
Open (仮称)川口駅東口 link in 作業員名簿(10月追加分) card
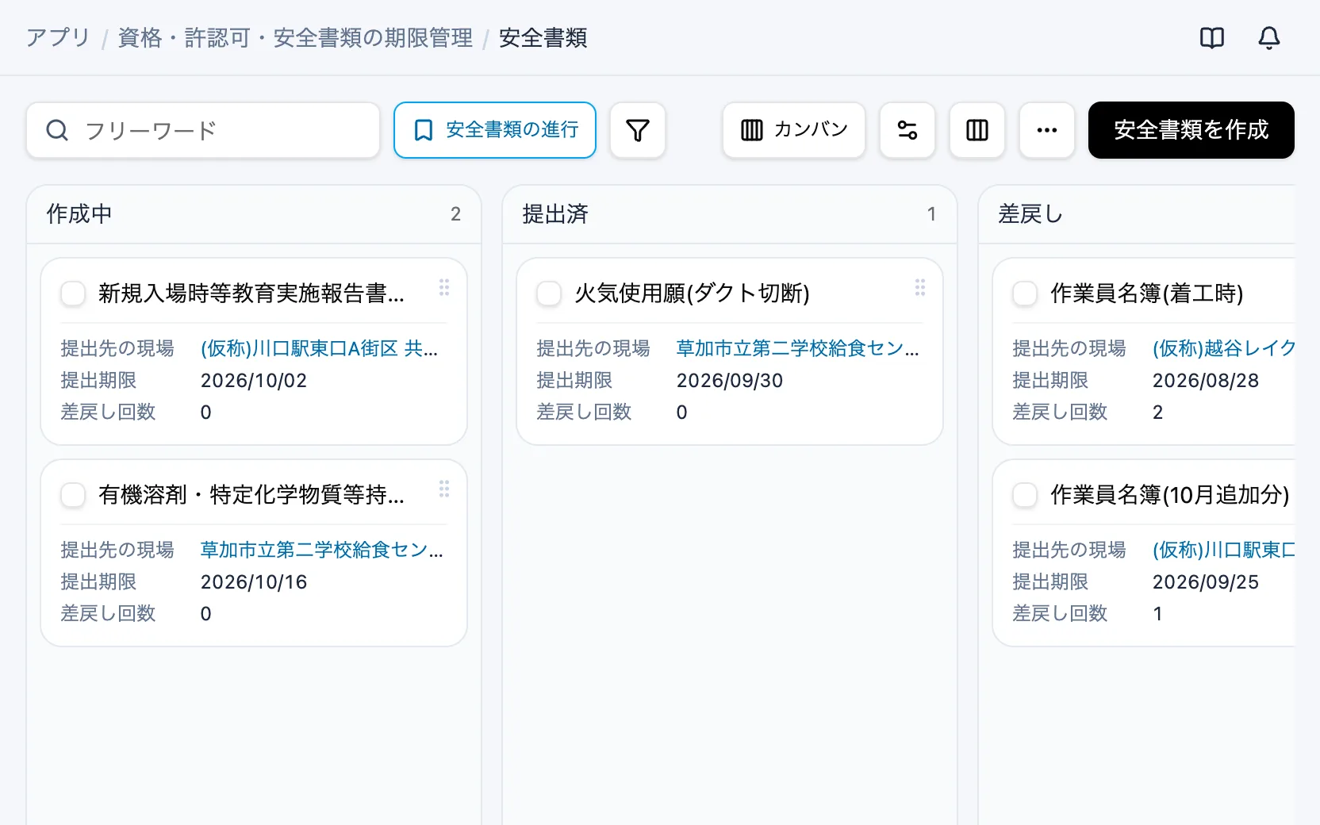[1223, 550]
